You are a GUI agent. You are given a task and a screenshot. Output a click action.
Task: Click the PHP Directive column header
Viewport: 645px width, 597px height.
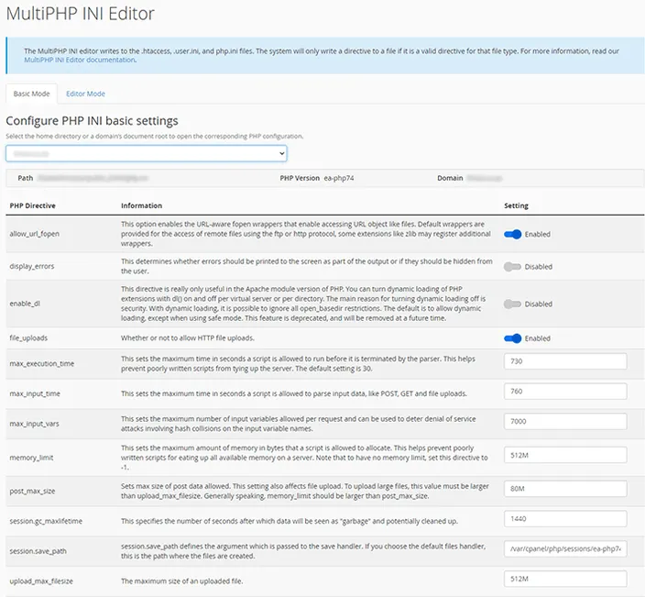[x=32, y=205]
